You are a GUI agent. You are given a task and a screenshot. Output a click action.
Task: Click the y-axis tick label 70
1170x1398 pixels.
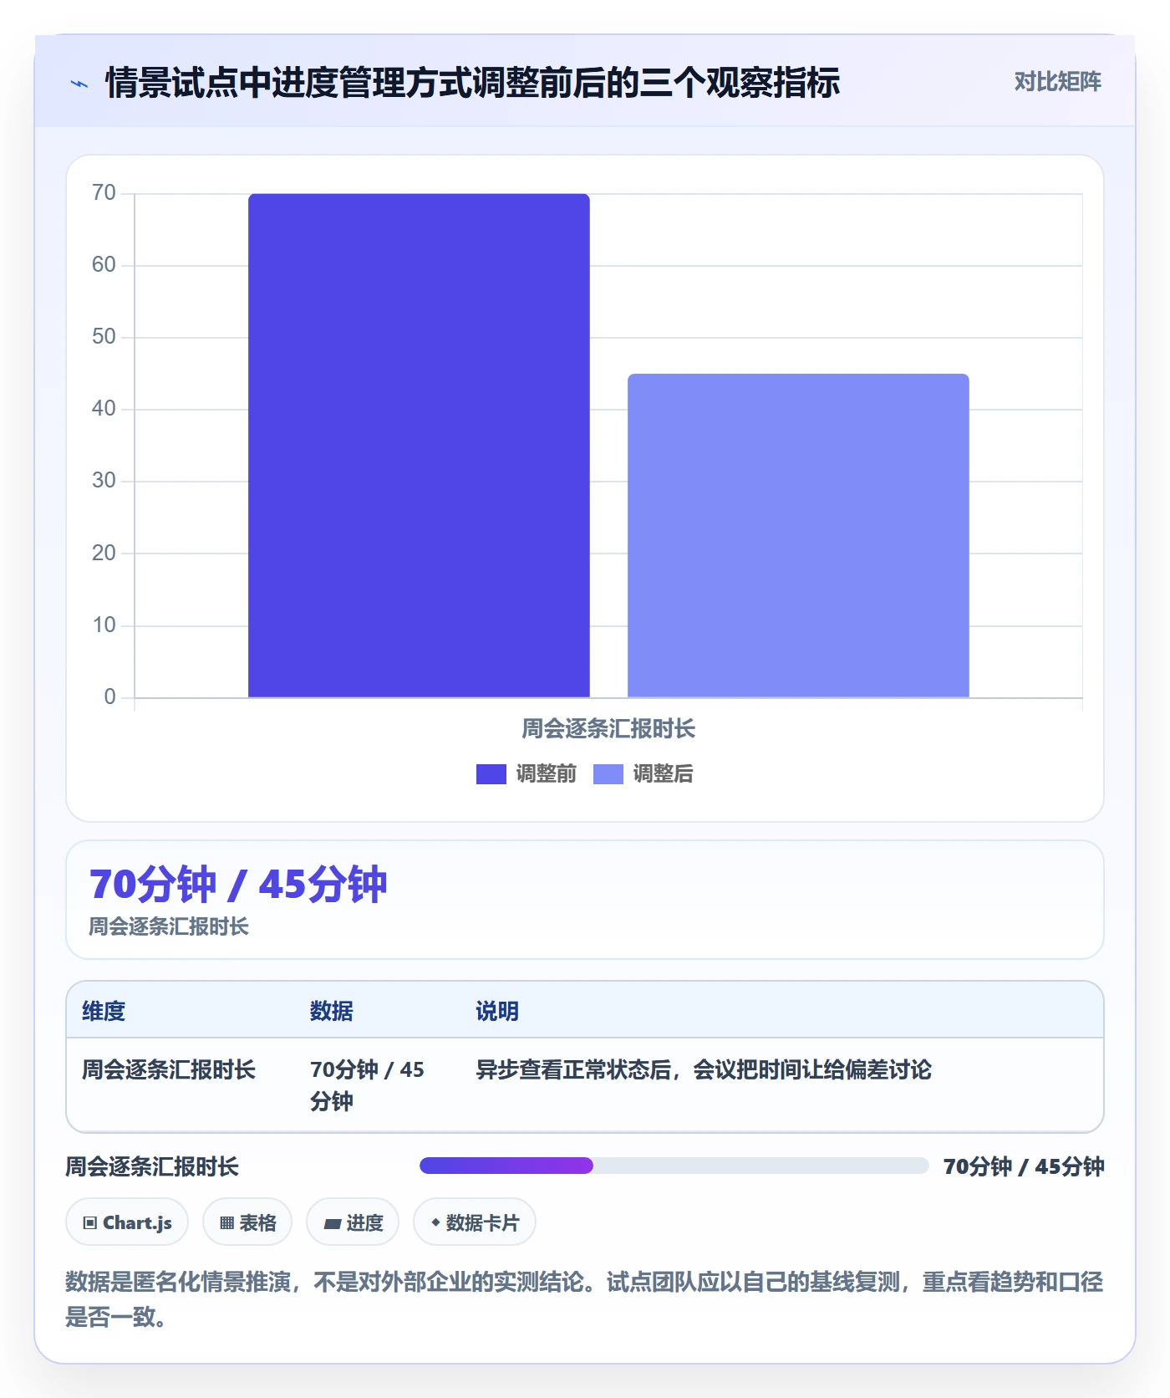[x=104, y=193]
